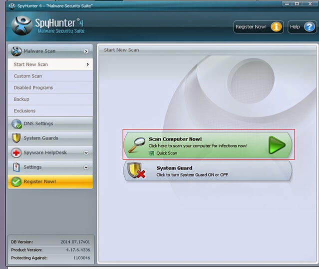This screenshot has height=269, width=319.
Task: Click the green checkmark icon on Register Now
Action: (16, 181)
